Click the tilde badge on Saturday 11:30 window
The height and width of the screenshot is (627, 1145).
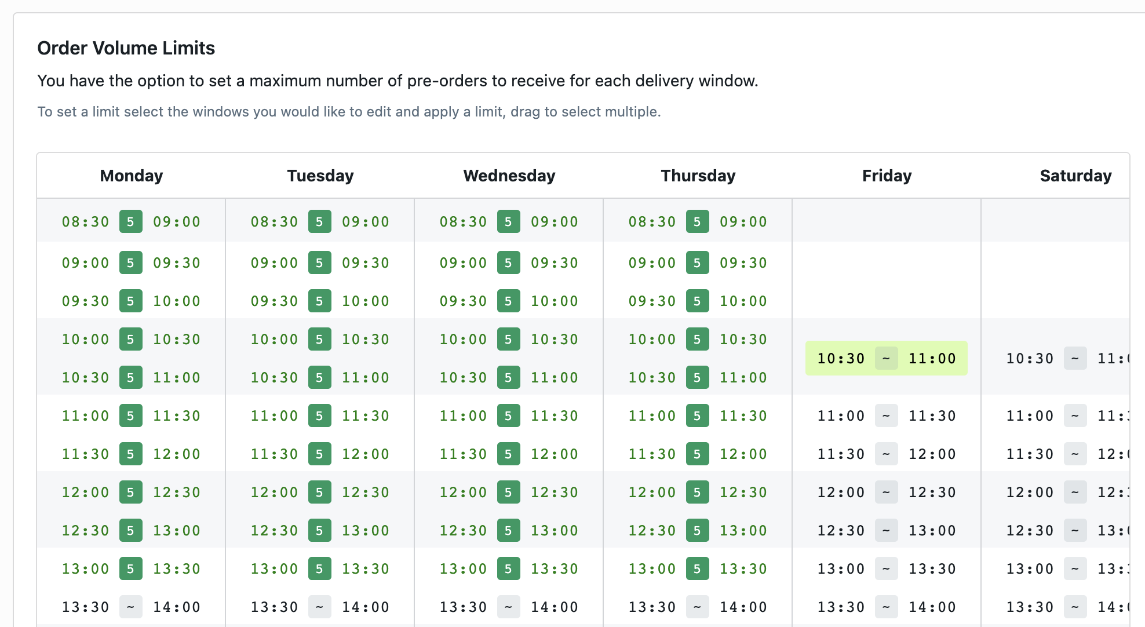1075,454
